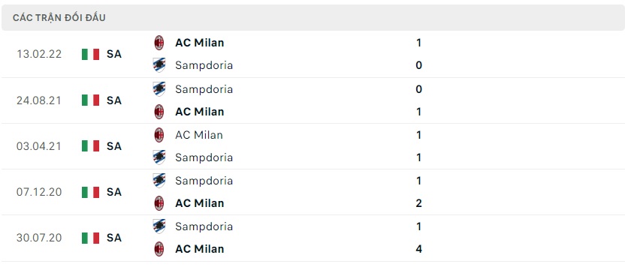Click AC Milan score 4 in last match
Viewport: 625px width, 270px height.
(x=418, y=249)
